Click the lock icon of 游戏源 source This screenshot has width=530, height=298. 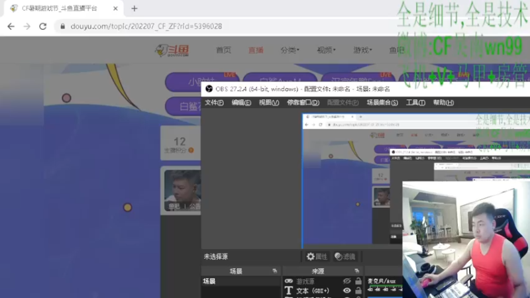(x=358, y=281)
